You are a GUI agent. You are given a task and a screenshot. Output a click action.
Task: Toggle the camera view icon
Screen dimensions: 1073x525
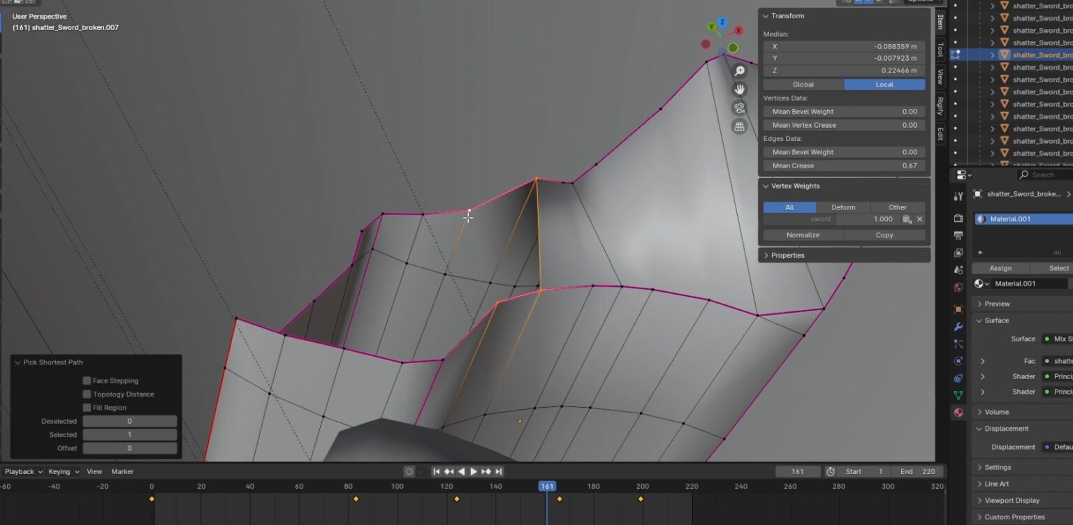[x=739, y=108]
